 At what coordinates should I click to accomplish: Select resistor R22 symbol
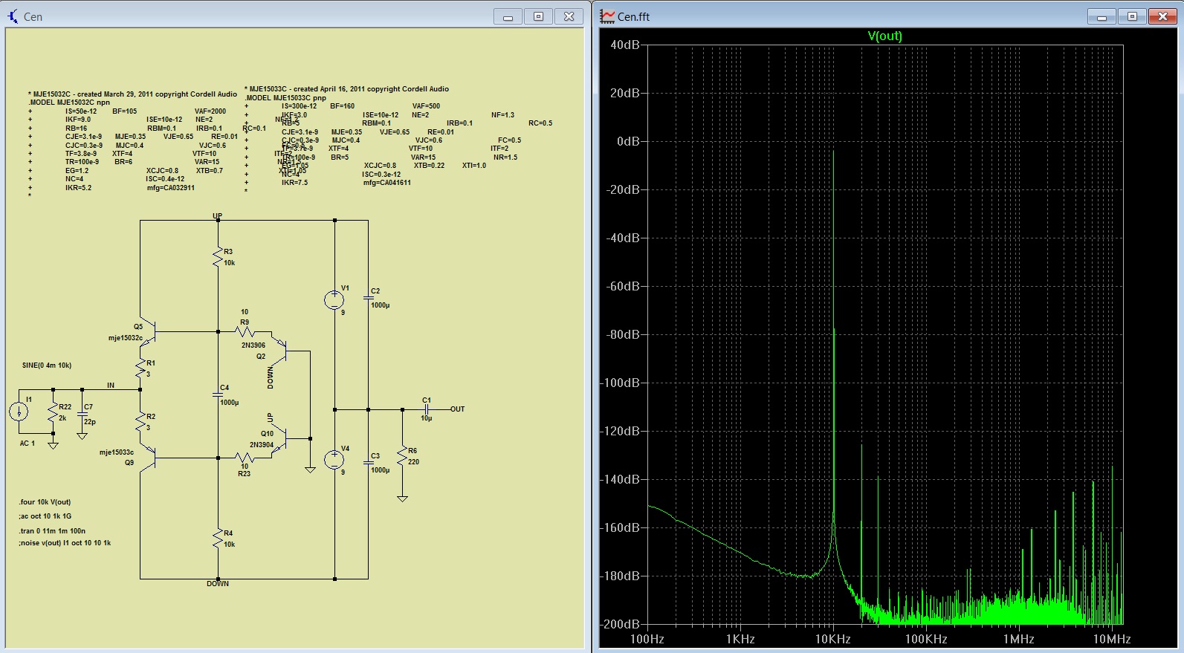pyautogui.click(x=53, y=412)
